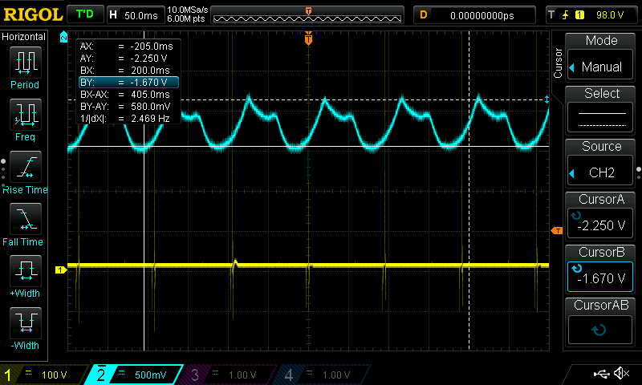Click the USB connection status icon

pyautogui.click(x=600, y=374)
